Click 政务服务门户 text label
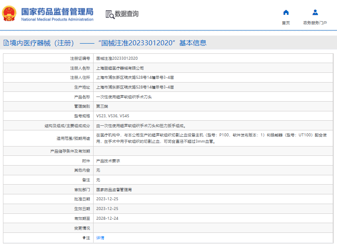This screenshot has width=337, height=246. tap(315, 23)
